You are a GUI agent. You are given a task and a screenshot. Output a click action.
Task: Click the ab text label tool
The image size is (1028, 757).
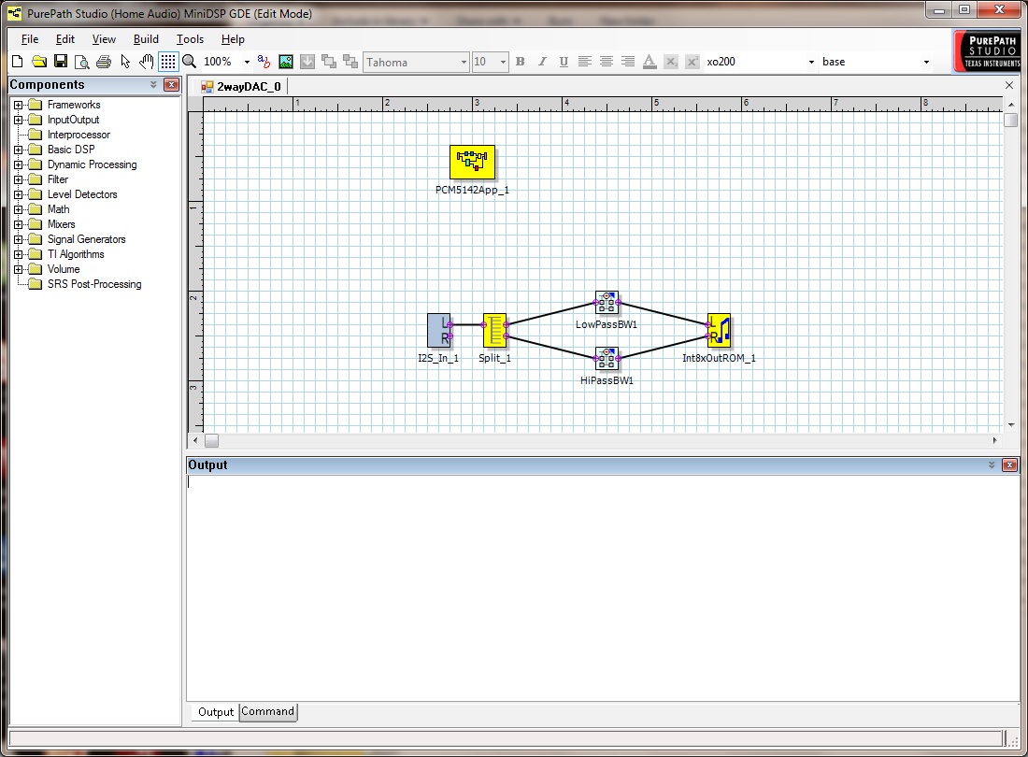pos(264,62)
